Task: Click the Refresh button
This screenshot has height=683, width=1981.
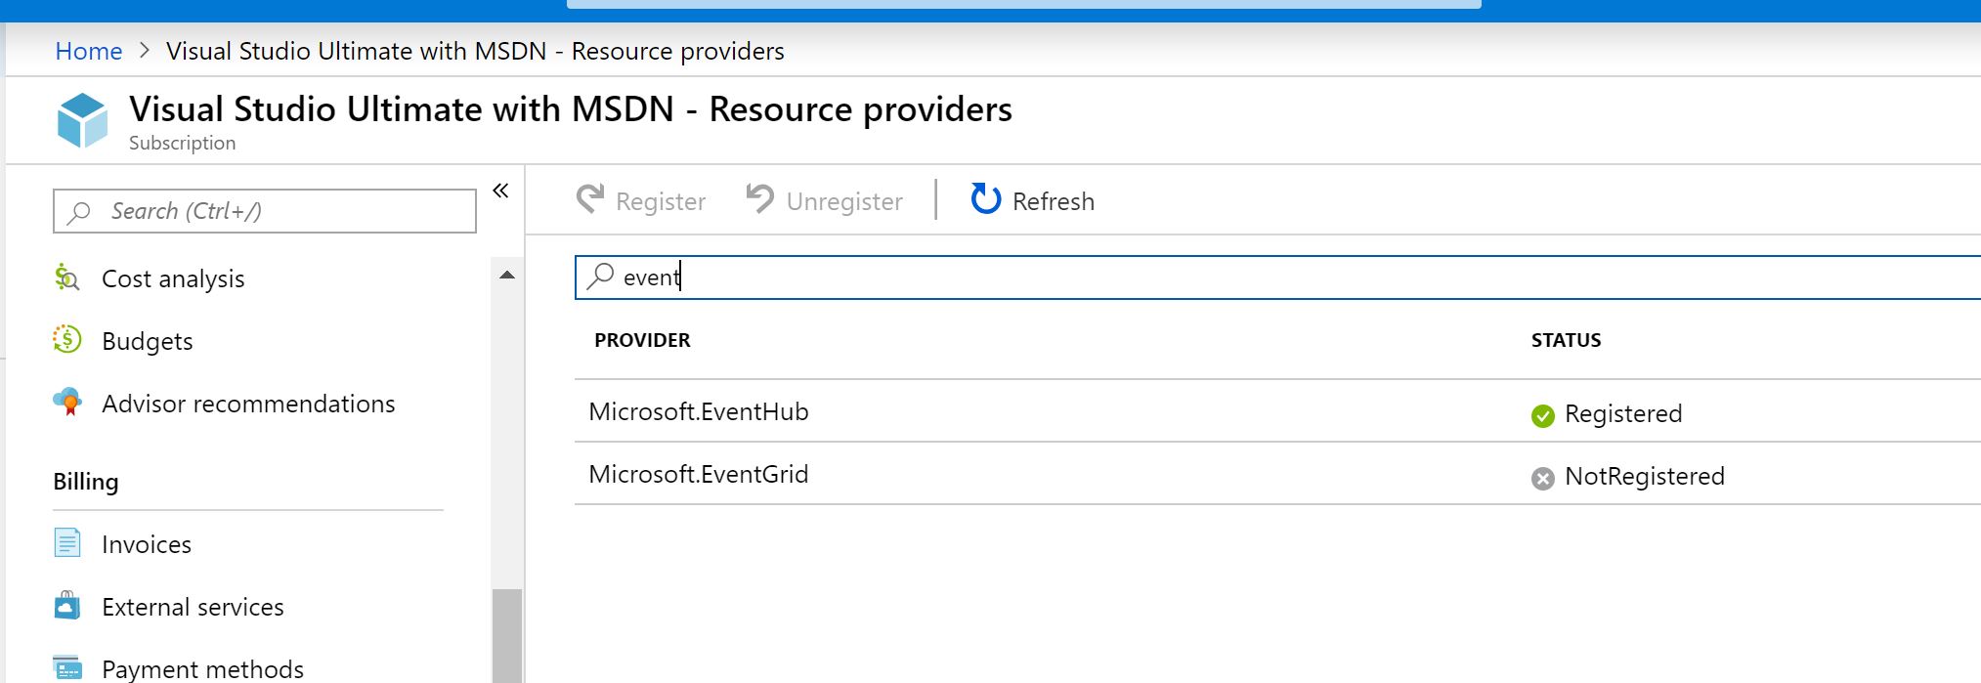Action: point(1033,200)
